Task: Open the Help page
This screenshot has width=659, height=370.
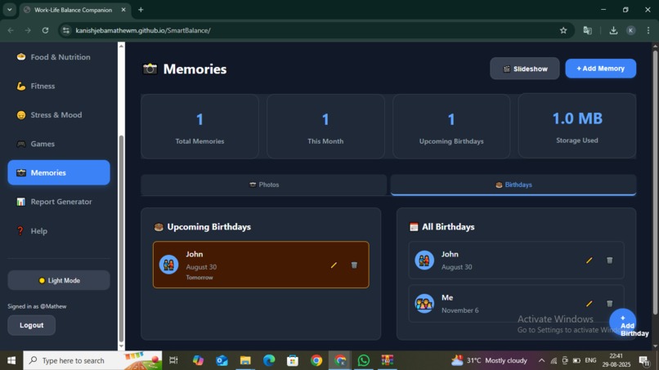Action: (x=59, y=231)
